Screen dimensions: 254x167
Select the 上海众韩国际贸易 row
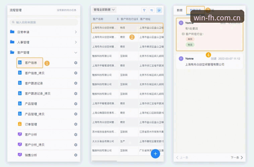click(127, 113)
